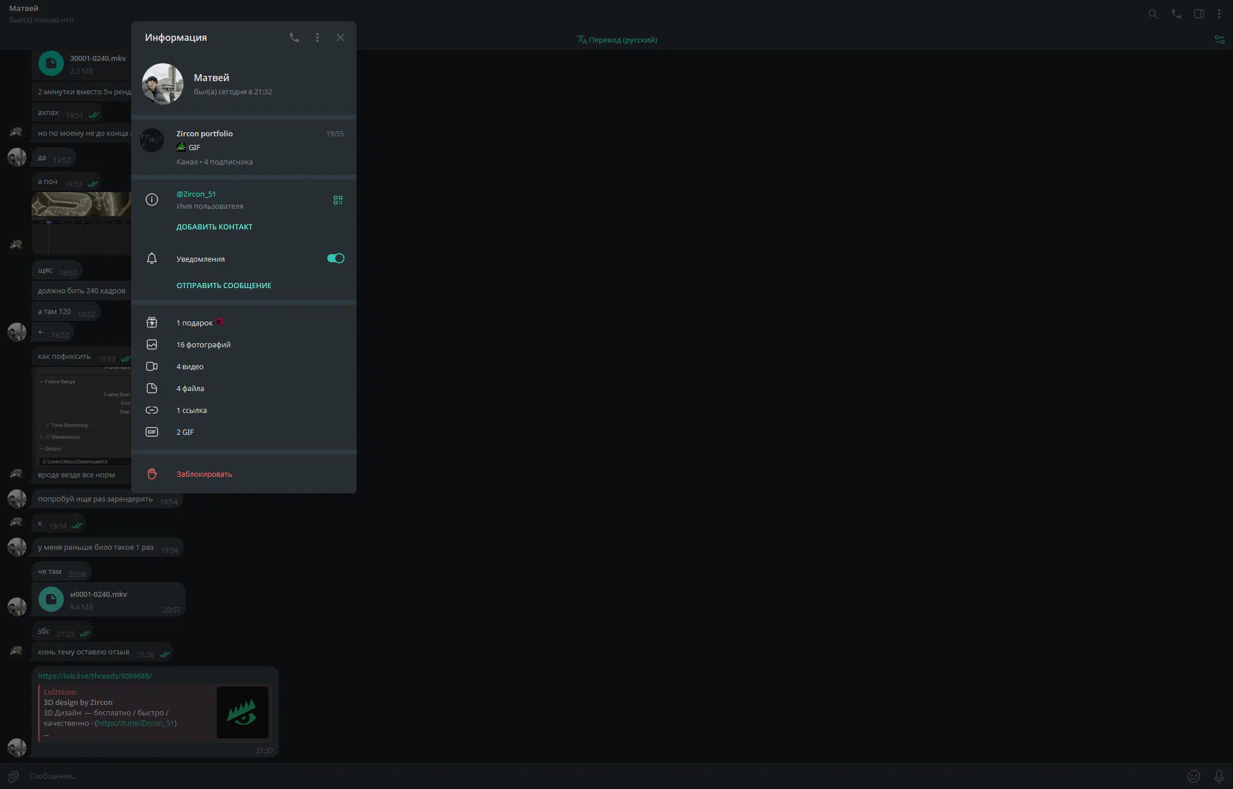Open the 4 videos list
This screenshot has width=1233, height=789.
click(190, 366)
